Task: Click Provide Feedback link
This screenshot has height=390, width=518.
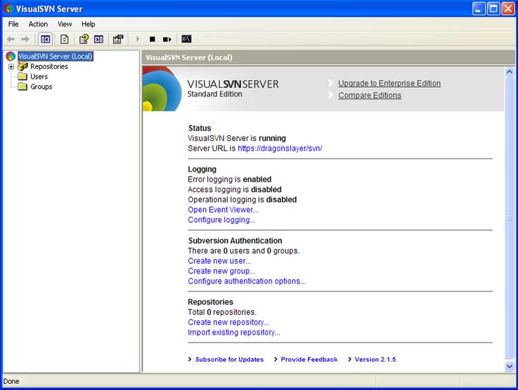Action: point(309,360)
